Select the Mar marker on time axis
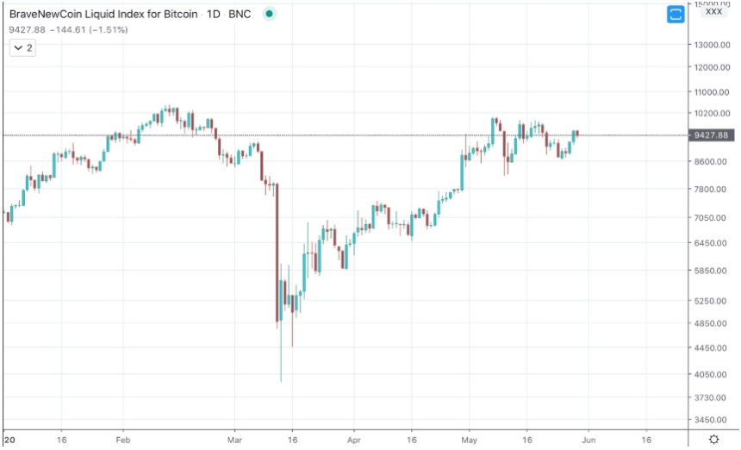The height and width of the screenshot is (450, 741). pos(235,438)
